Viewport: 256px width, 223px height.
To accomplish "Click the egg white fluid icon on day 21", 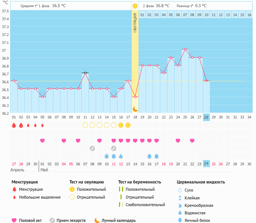I will [x=157, y=156].
